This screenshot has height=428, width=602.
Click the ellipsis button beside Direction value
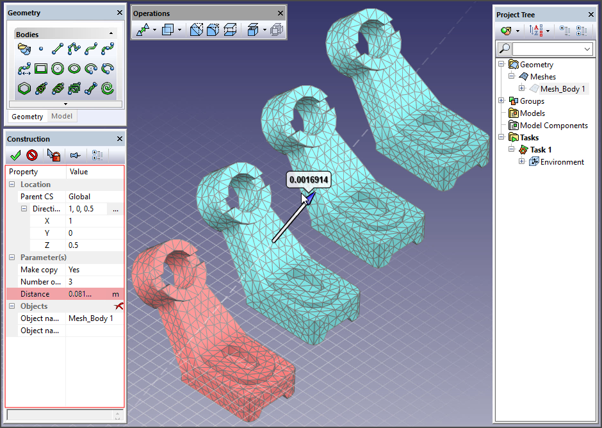[x=116, y=209]
